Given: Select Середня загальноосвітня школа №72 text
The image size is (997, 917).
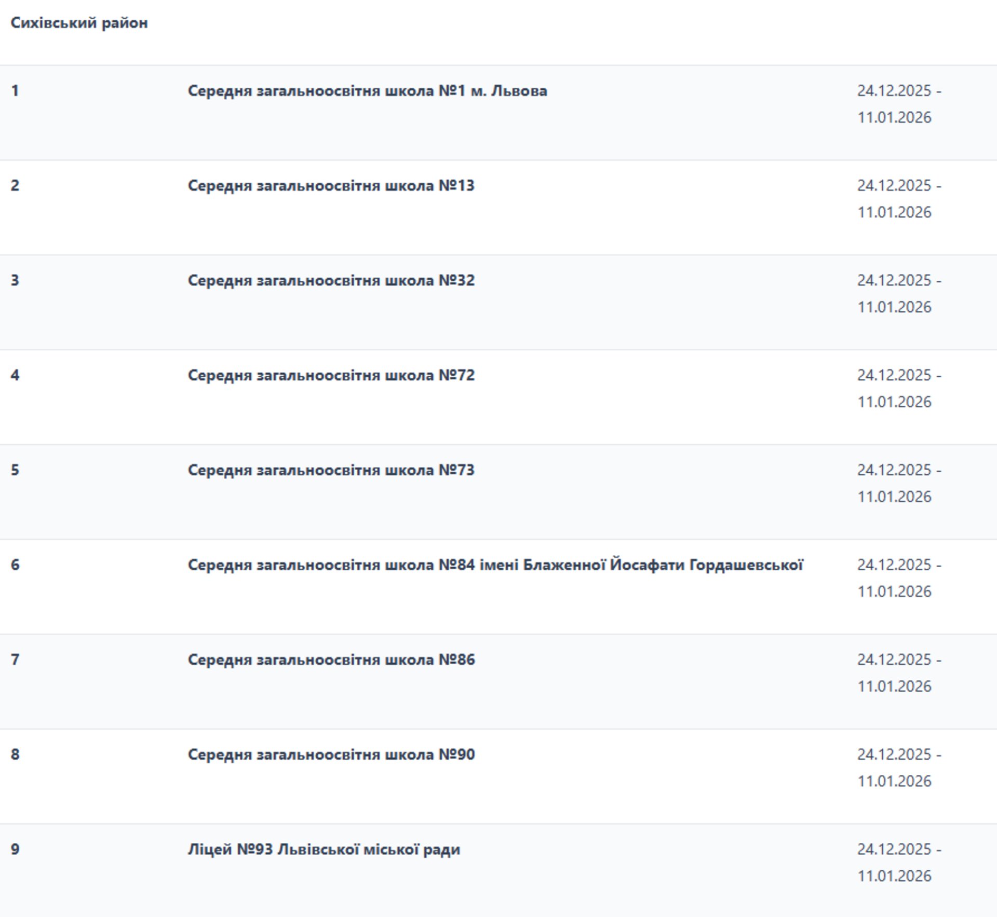Looking at the screenshot, I should (x=331, y=375).
